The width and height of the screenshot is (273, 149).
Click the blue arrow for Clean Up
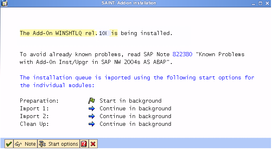coord(92,124)
